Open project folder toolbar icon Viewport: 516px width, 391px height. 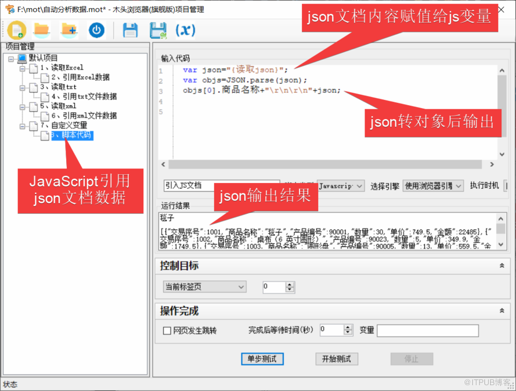click(x=41, y=30)
